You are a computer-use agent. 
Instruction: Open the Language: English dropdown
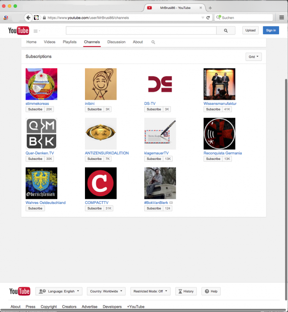tap(59, 291)
